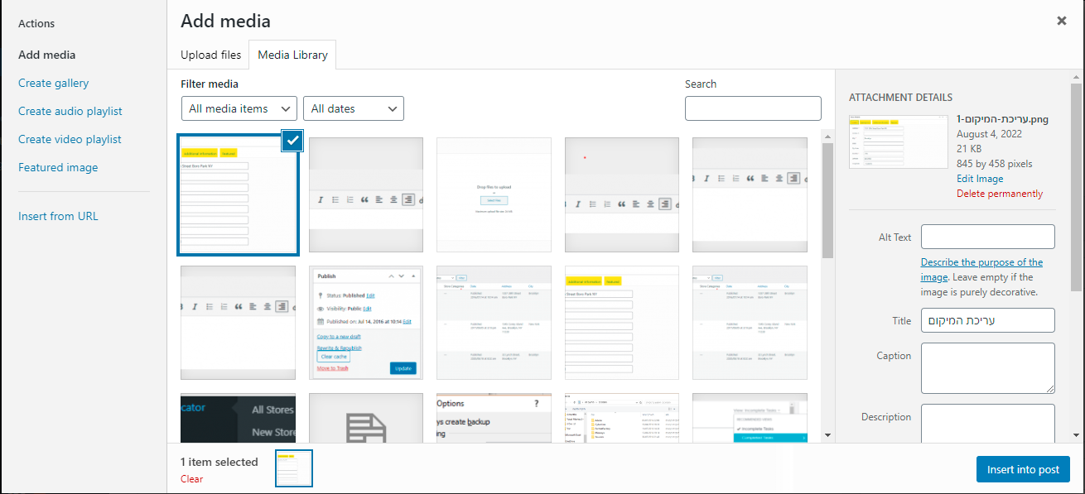Click the media grid scrollbar down arrow

pyautogui.click(x=827, y=435)
